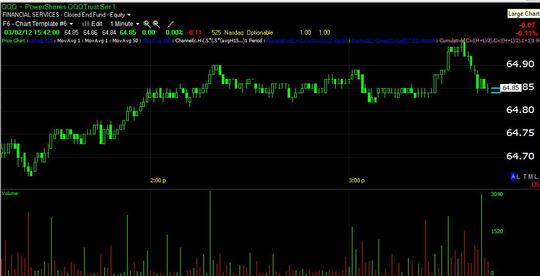Click the M scale toggle letter

coord(531,177)
